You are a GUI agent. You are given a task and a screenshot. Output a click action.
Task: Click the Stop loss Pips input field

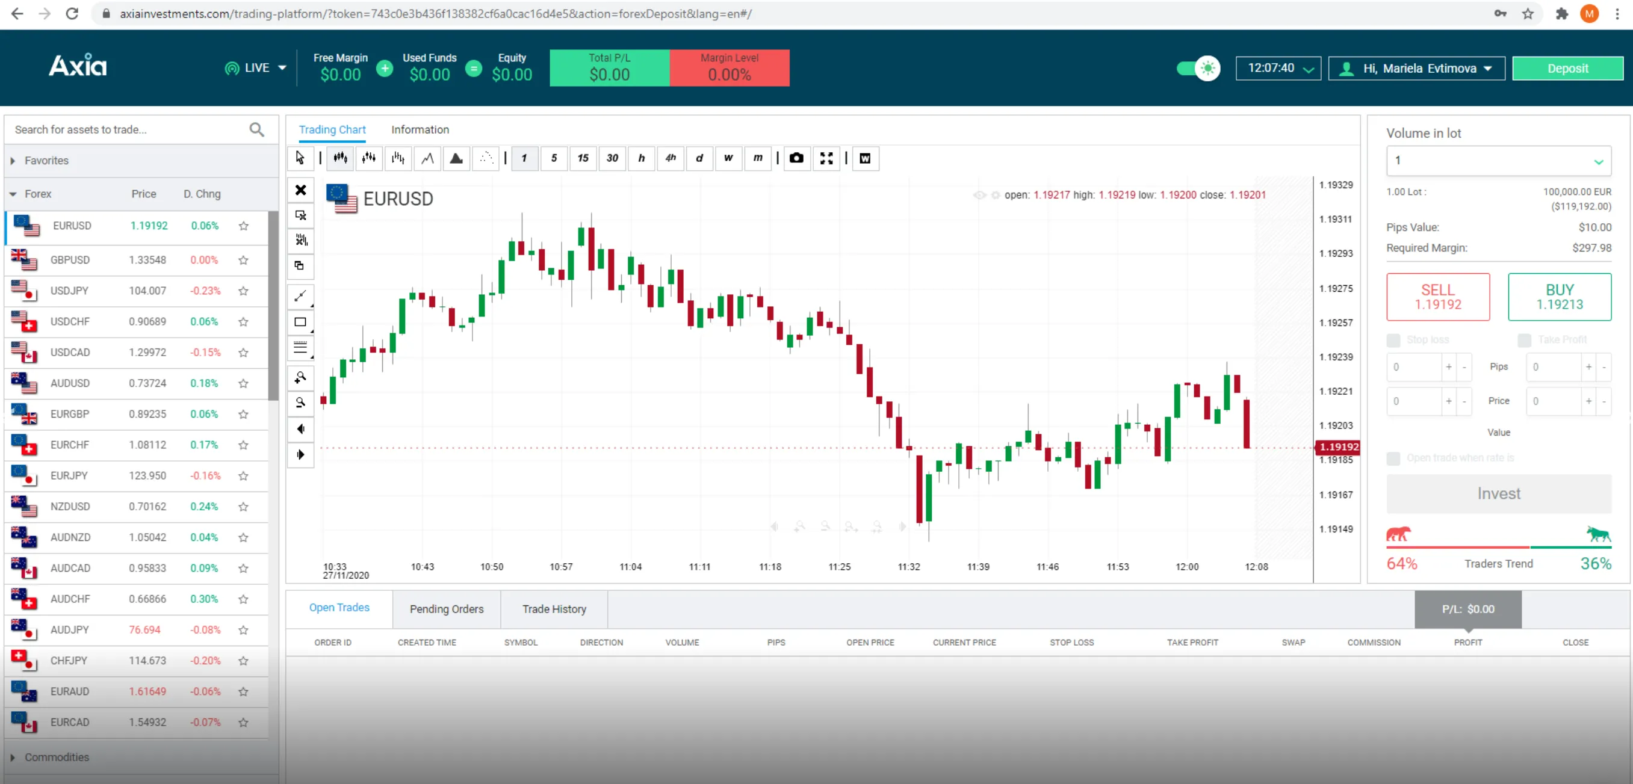(x=1415, y=367)
